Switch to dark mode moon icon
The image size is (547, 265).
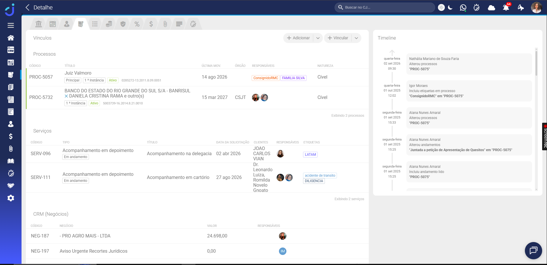pyautogui.click(x=450, y=7)
